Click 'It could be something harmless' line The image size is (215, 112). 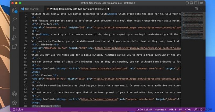point(106,86)
